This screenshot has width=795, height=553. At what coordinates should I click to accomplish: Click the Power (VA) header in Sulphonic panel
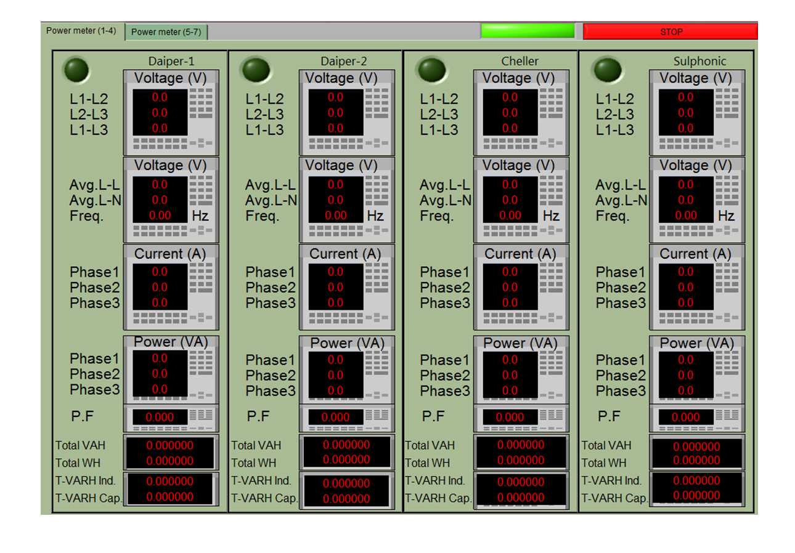696,343
